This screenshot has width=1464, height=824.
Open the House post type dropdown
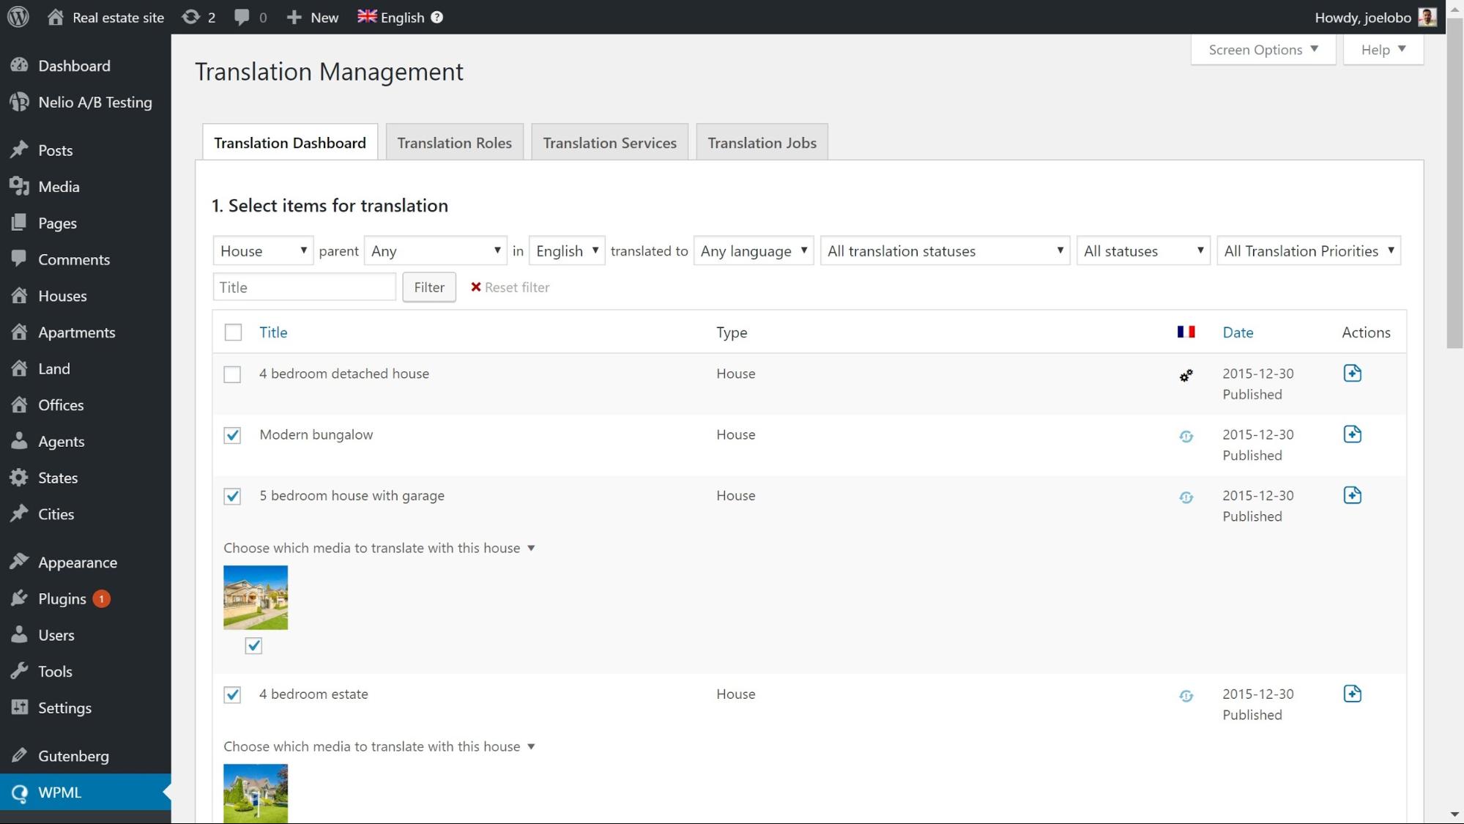[263, 250]
